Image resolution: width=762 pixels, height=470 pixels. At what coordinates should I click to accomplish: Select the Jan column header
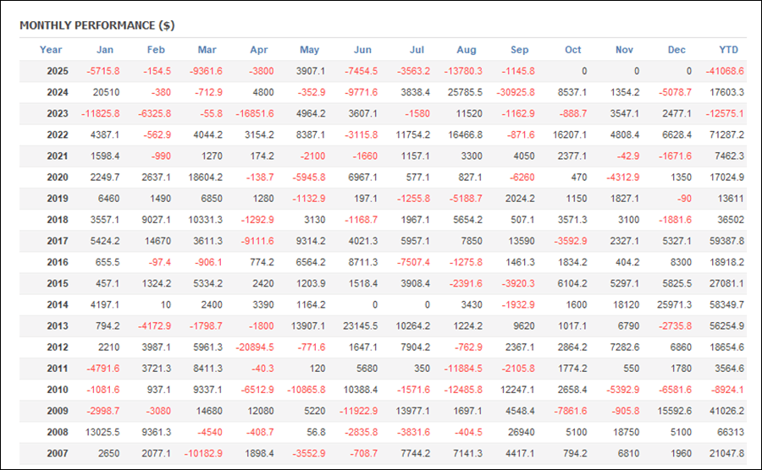tap(104, 50)
